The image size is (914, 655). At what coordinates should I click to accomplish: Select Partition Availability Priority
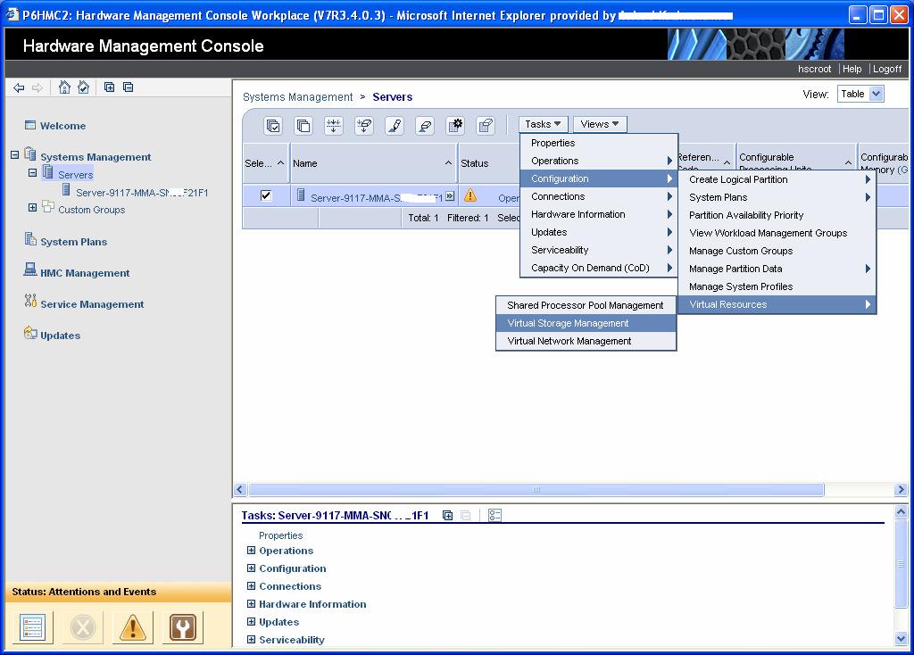click(777, 215)
